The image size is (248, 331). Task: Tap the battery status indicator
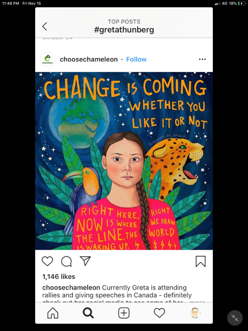tap(242, 4)
